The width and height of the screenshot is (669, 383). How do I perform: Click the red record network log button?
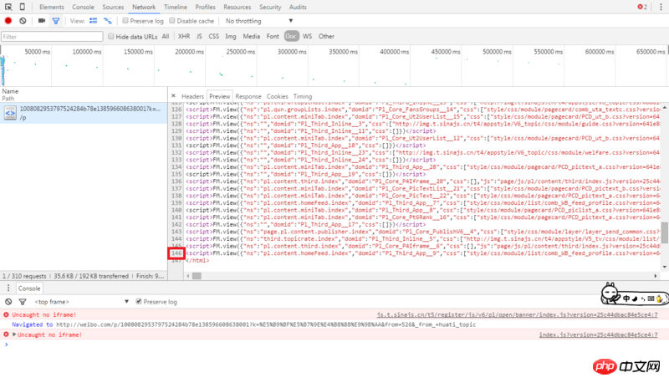(x=8, y=20)
